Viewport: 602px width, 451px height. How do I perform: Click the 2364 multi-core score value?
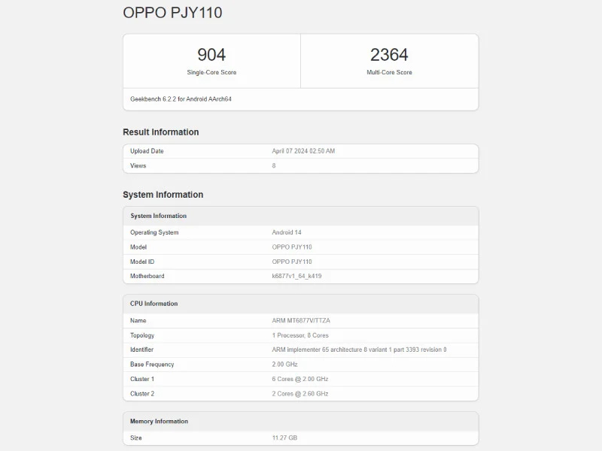(389, 55)
